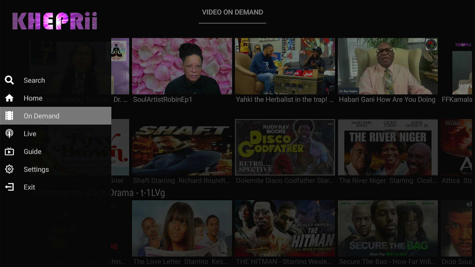Click the Search magnifier icon
This screenshot has height=267, width=475.
[x=9, y=80]
